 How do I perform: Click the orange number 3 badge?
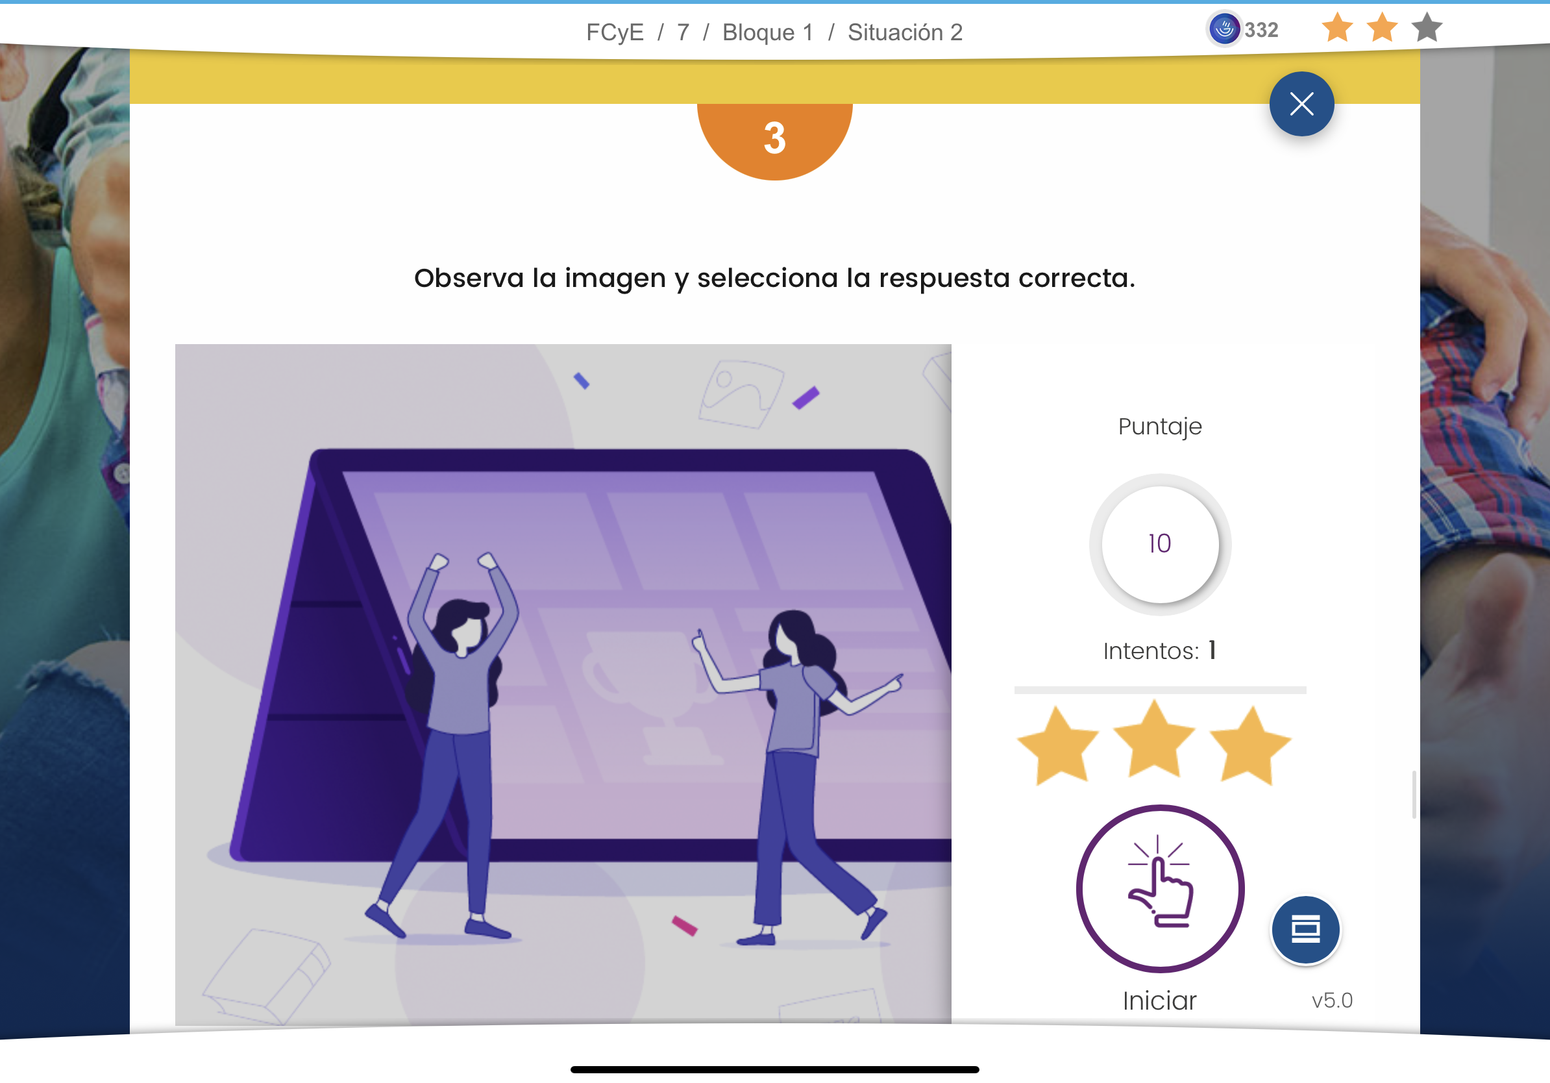[x=774, y=140]
